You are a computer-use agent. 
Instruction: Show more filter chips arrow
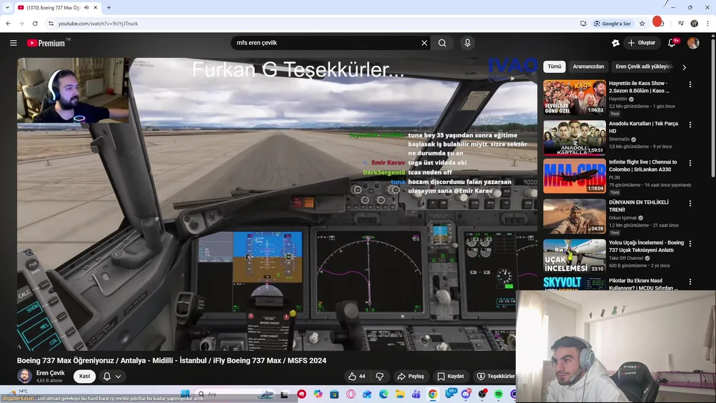click(684, 67)
